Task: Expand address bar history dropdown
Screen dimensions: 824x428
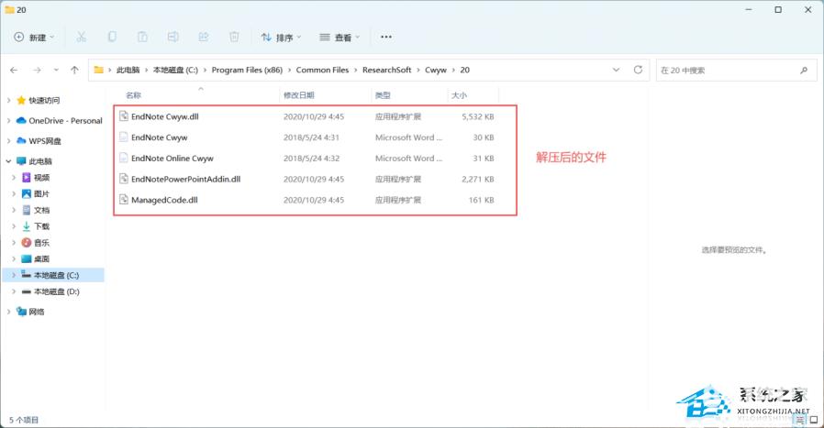Action: point(616,70)
